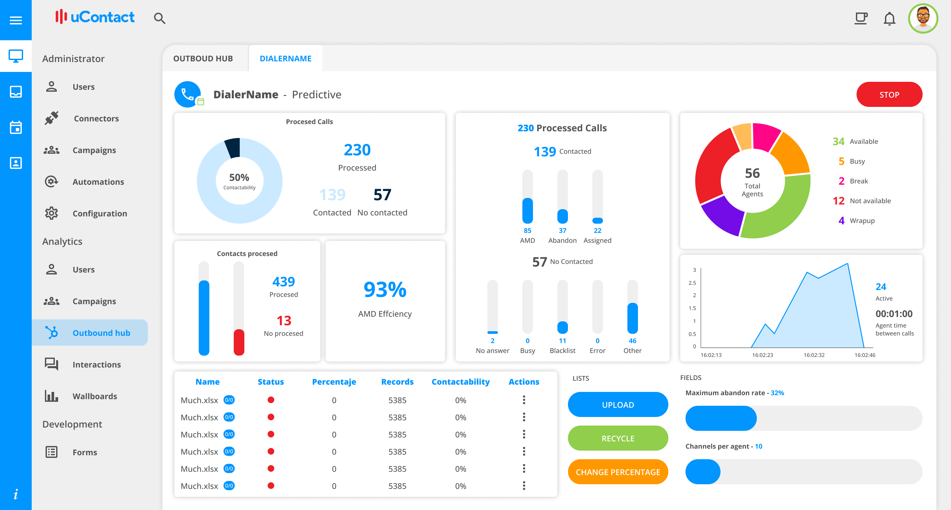The width and height of the screenshot is (951, 510).
Task: Click the calendar icon in blue sidebar
Action: click(16, 127)
